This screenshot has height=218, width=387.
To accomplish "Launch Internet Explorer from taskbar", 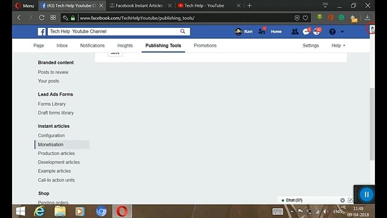I will point(39,211).
